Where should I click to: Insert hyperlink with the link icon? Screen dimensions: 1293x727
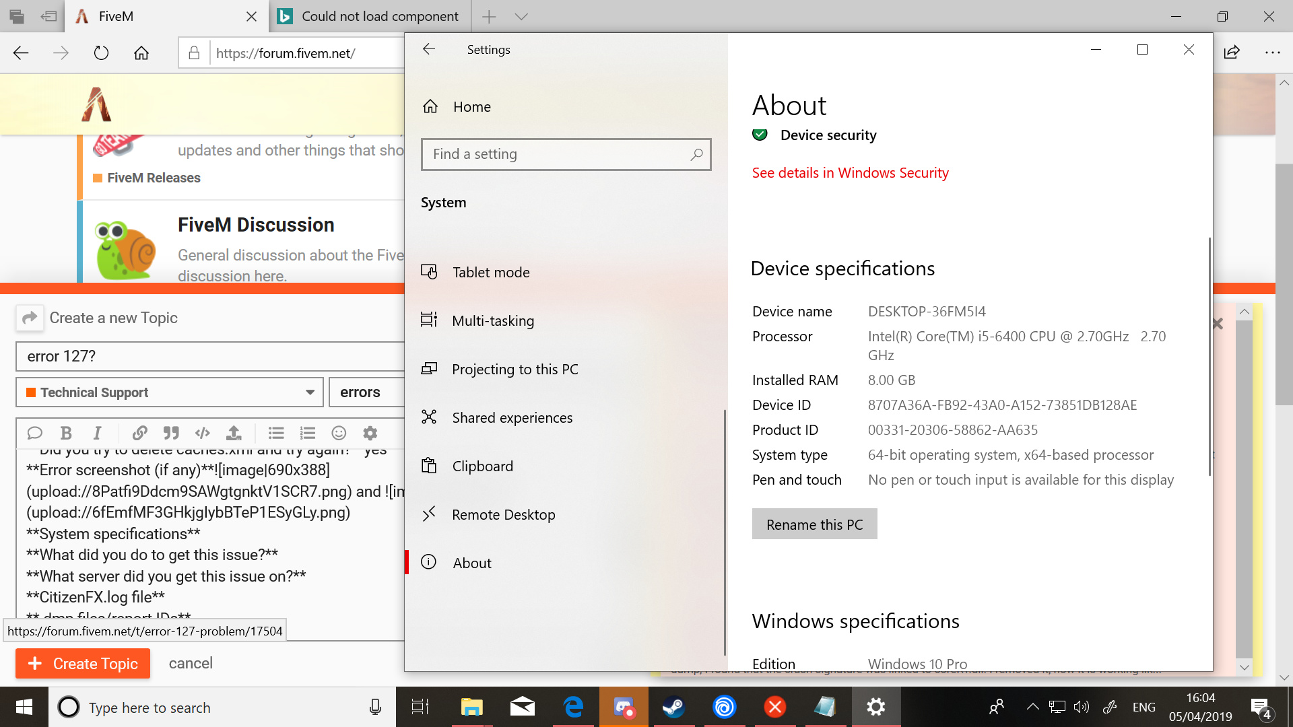point(140,433)
